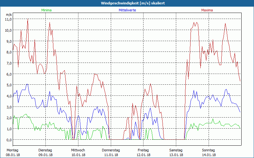This screenshot has width=254, height=158.
Task: Click the '4,0' y-axis value
Action: click(x=9, y=96)
